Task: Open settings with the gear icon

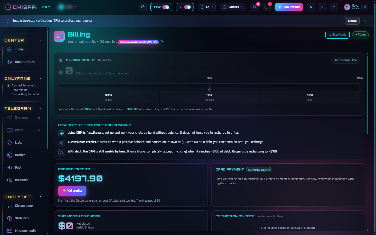Action: coord(334,7)
